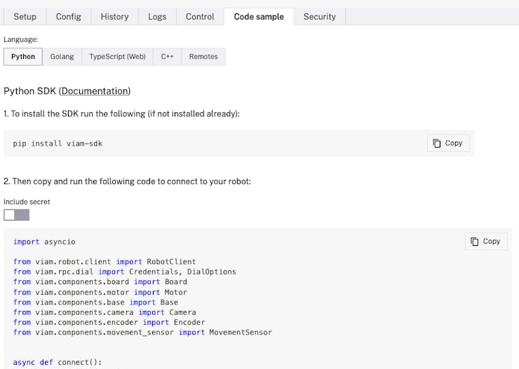Image resolution: width=519 pixels, height=369 pixels.
Task: Pick the TypeScript (Web) language
Action: point(117,57)
